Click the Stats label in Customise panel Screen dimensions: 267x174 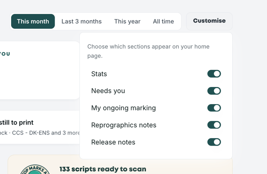coord(99,74)
